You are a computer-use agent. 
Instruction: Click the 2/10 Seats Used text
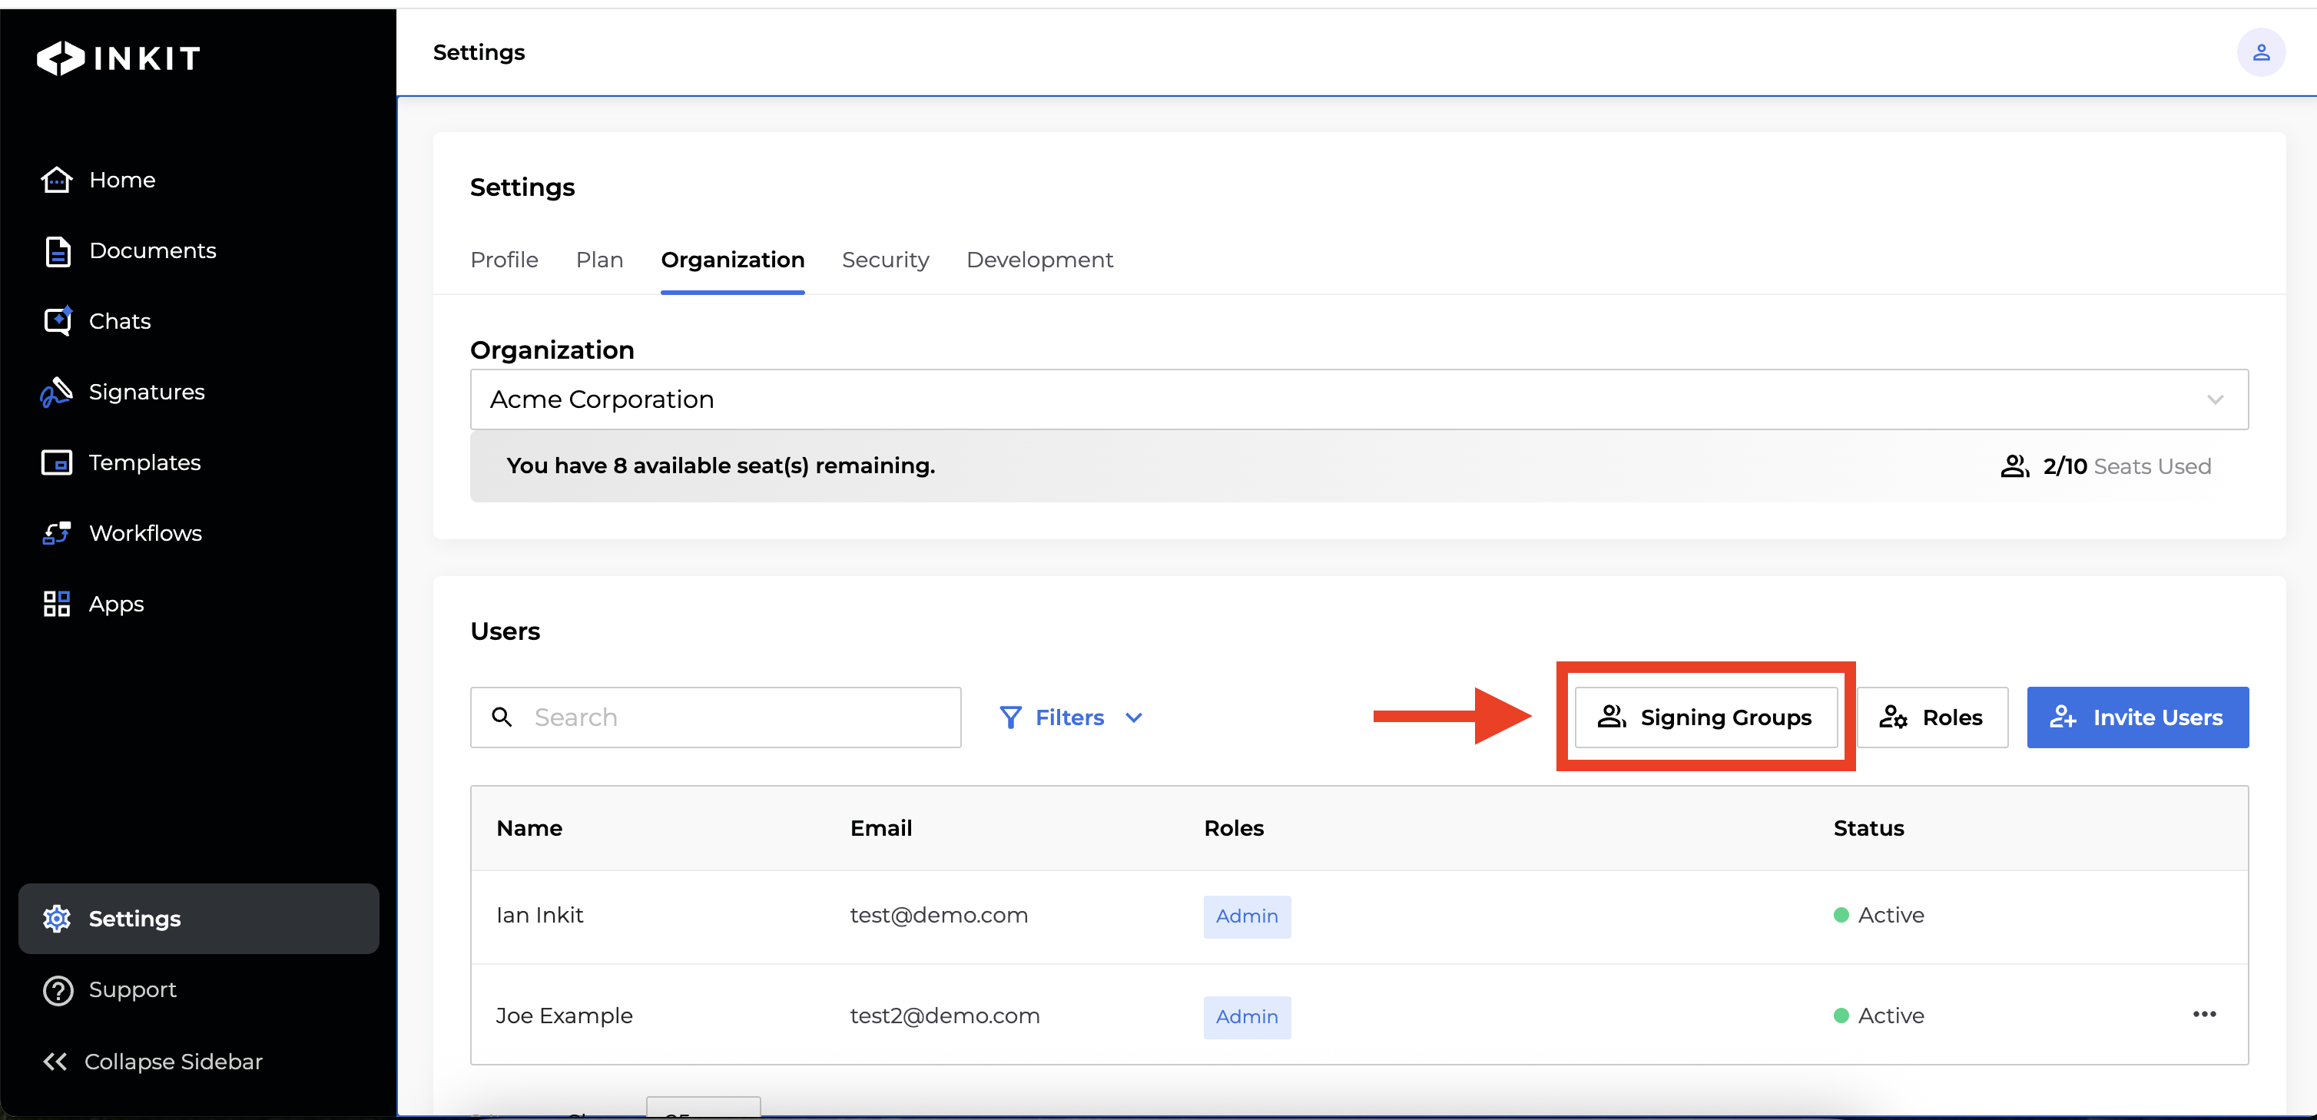click(x=2126, y=467)
